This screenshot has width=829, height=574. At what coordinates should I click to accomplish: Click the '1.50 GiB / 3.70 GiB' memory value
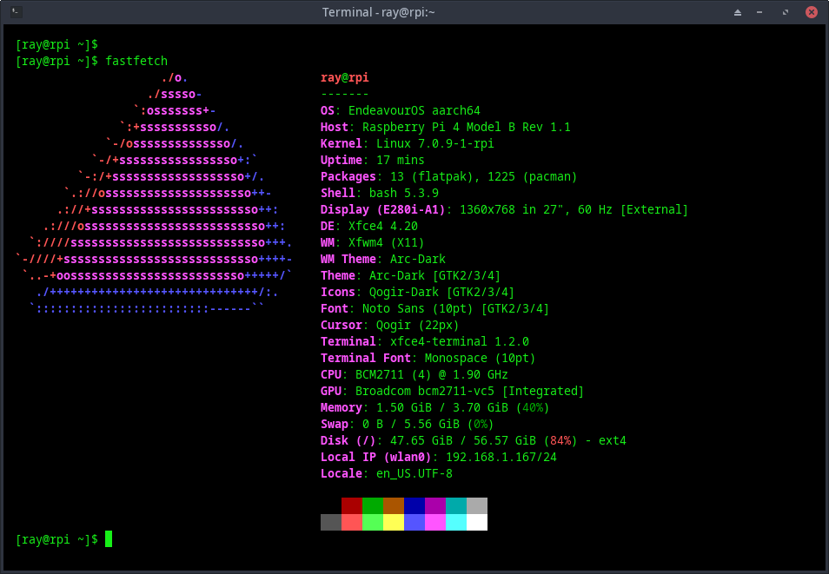pos(442,407)
